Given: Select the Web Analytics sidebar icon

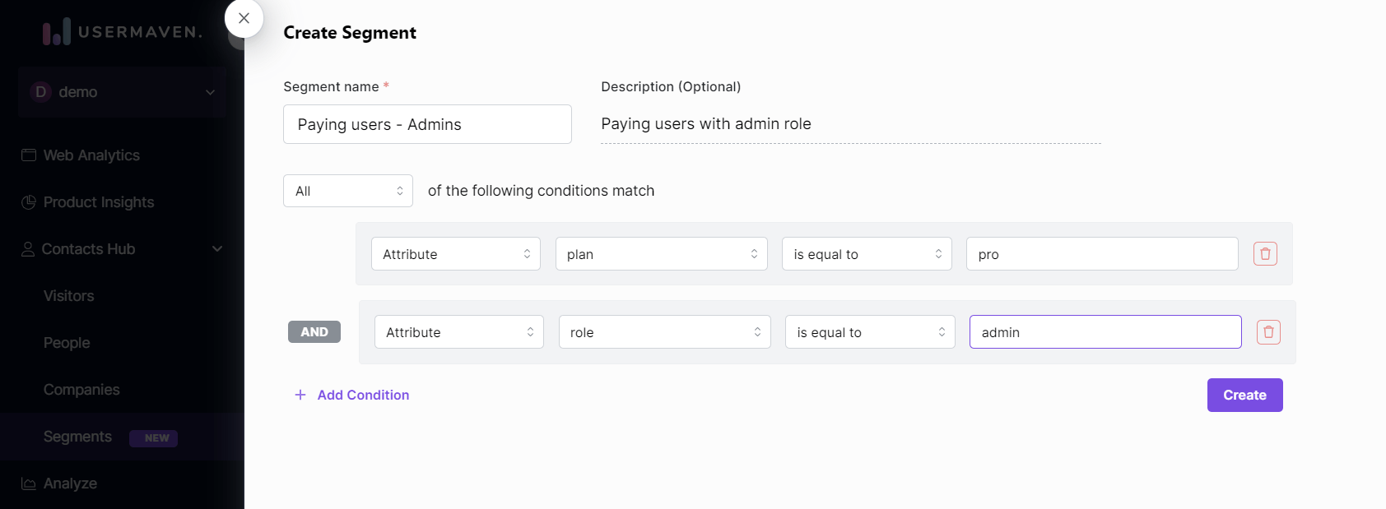Looking at the screenshot, I should coord(28,155).
